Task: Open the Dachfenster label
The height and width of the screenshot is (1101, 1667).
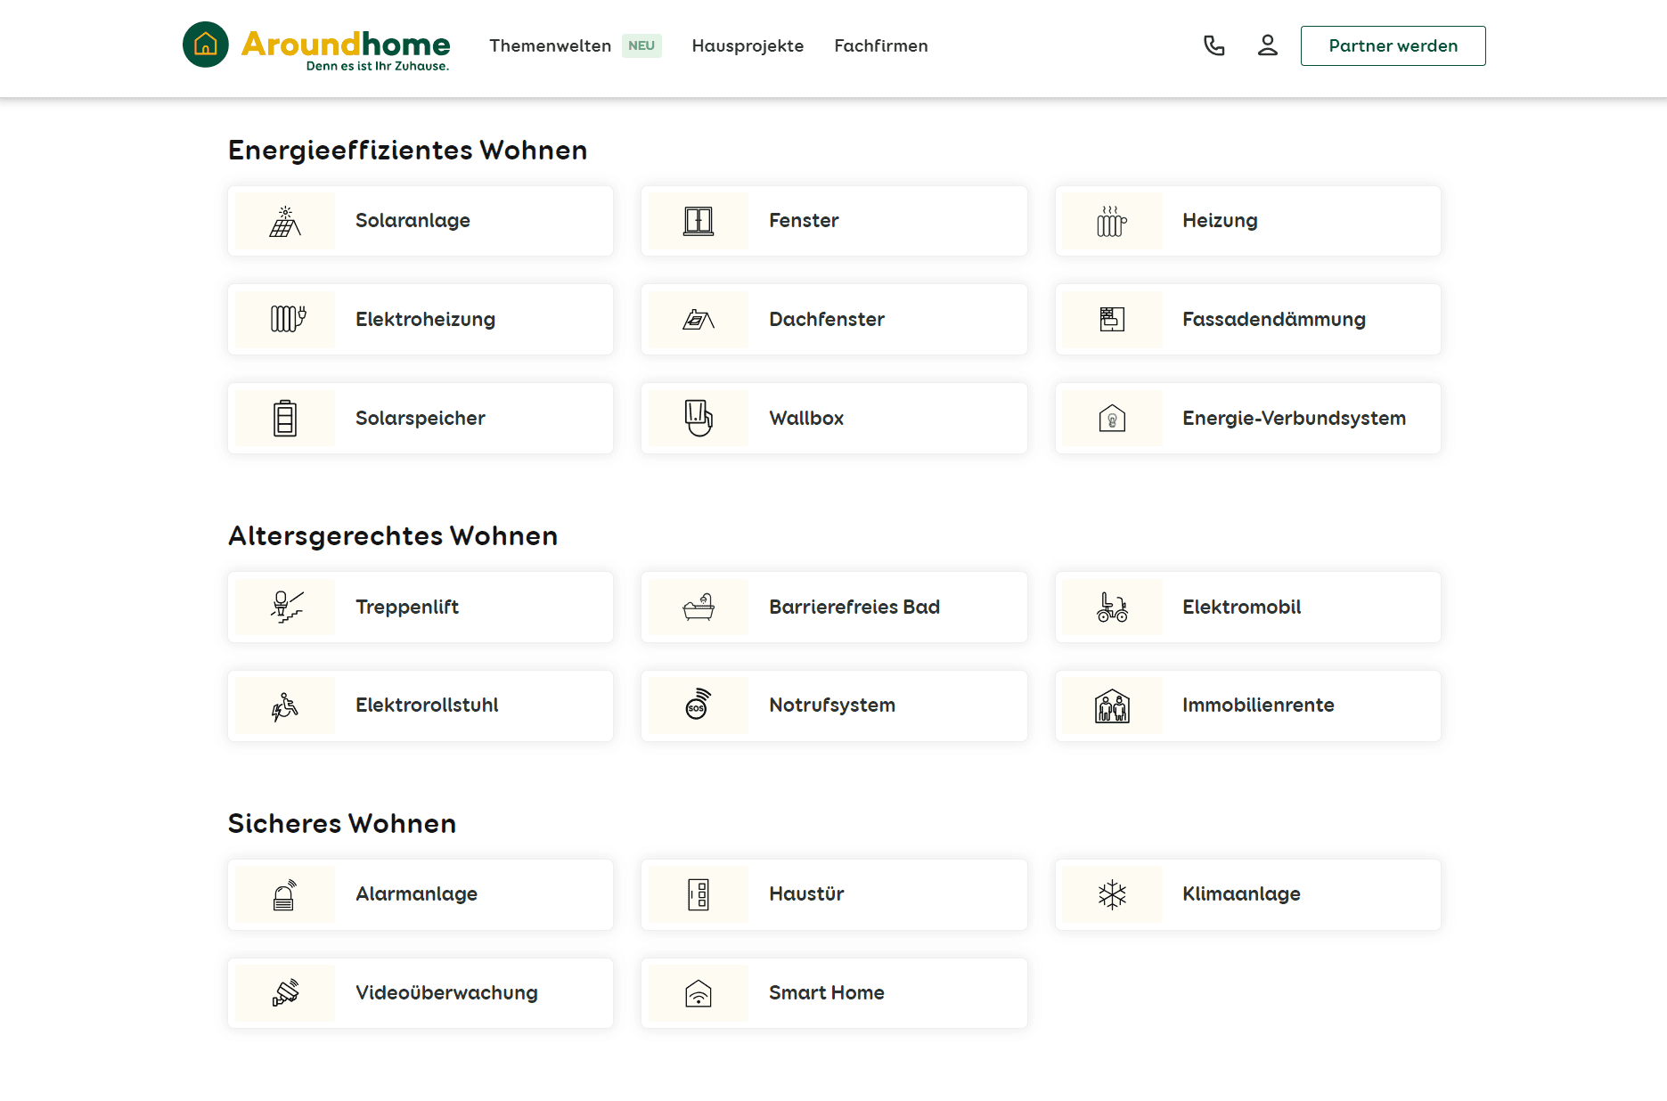Action: pyautogui.click(x=827, y=319)
